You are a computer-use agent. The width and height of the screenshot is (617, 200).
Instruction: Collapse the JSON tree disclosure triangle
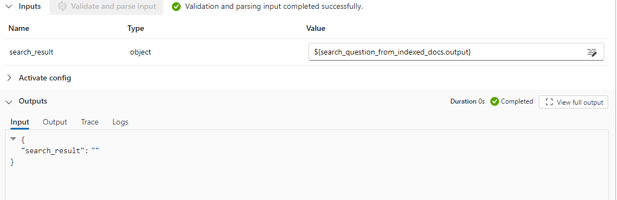(x=13, y=139)
